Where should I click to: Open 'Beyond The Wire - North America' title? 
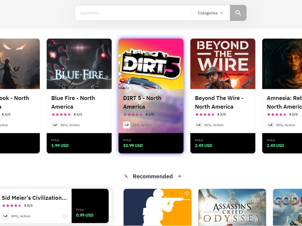click(x=219, y=102)
